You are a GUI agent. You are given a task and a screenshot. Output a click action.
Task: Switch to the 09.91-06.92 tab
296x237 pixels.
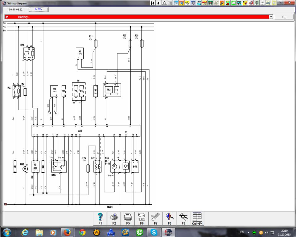tap(16, 10)
